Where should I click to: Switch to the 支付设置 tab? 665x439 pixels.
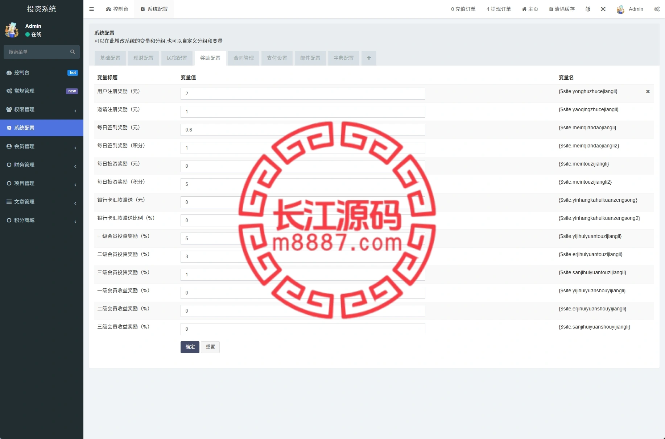[x=277, y=58]
